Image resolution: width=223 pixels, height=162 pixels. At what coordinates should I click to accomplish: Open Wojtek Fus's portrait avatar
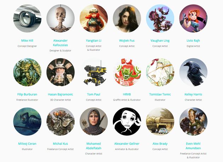click(127, 18)
